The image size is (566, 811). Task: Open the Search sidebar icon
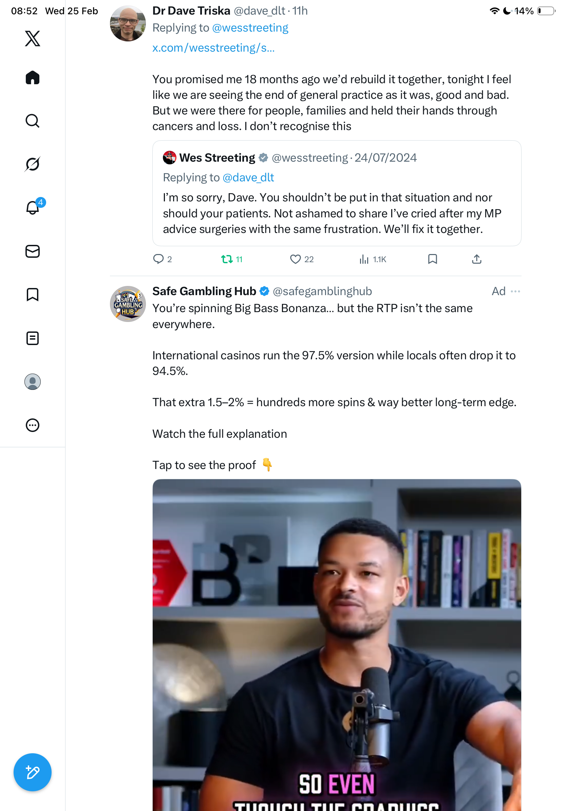[33, 121]
